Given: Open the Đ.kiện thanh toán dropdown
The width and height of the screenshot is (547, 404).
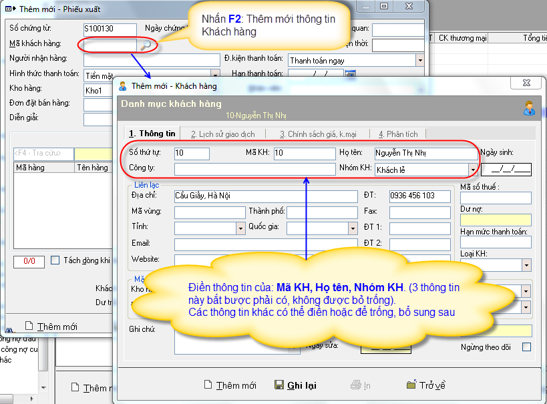Looking at the screenshot, I should [419, 60].
